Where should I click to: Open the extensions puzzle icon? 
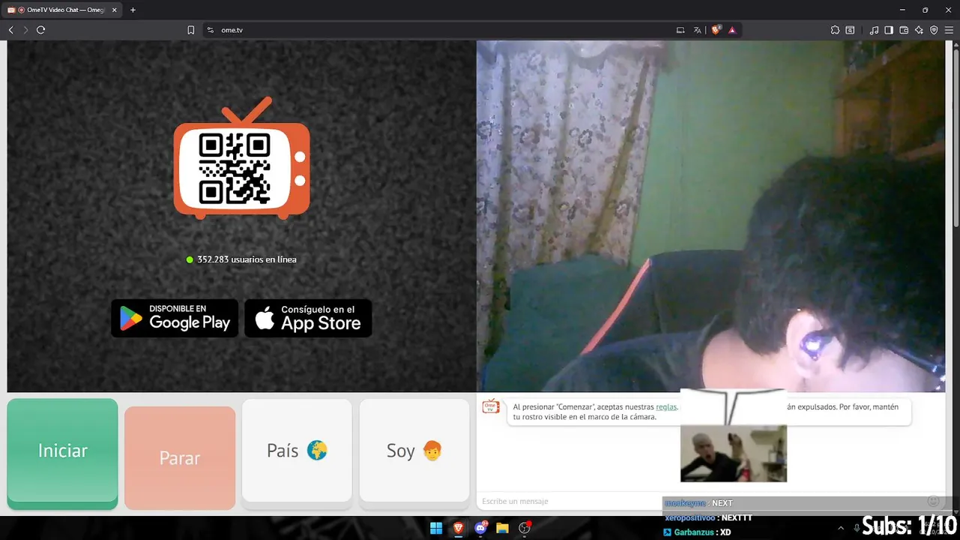(x=835, y=30)
